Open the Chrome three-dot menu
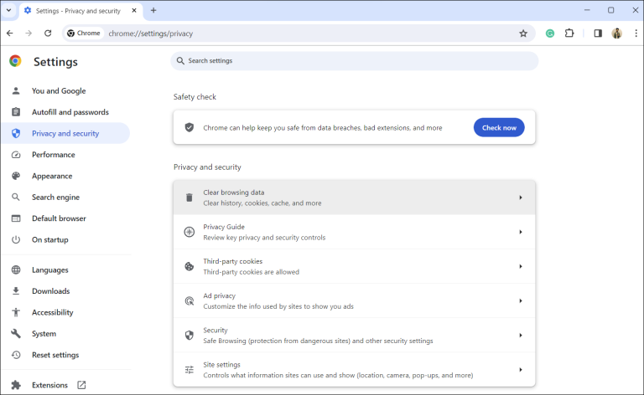644x395 pixels. point(636,33)
